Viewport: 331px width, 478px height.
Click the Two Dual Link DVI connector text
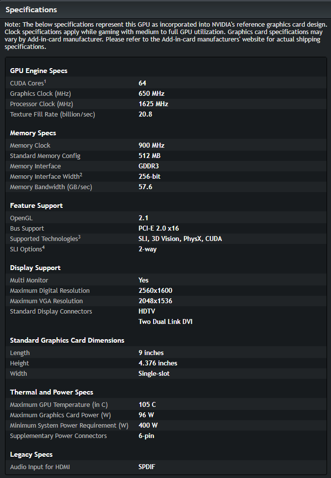coord(165,321)
